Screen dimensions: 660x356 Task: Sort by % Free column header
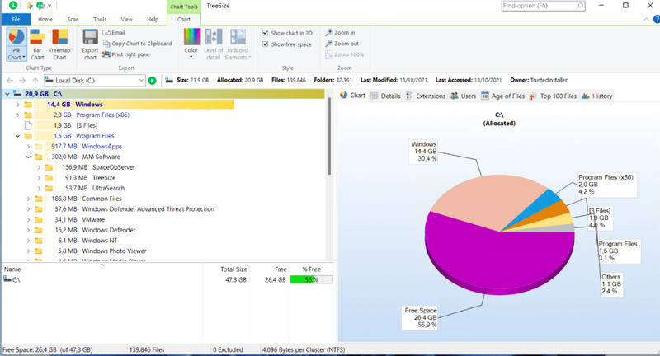(x=311, y=269)
